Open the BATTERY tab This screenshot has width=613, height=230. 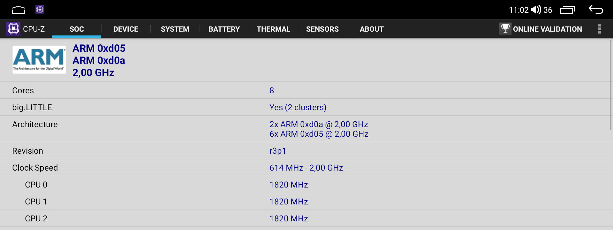224,29
